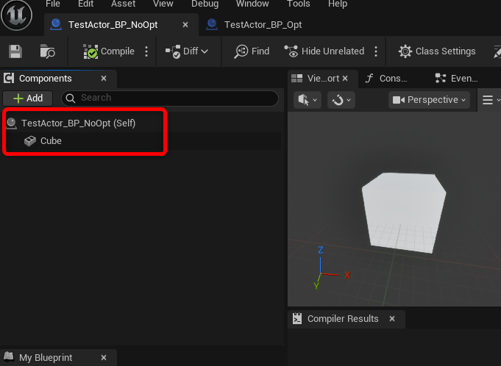
Task: Select Cube component in tree
Action: 51,140
